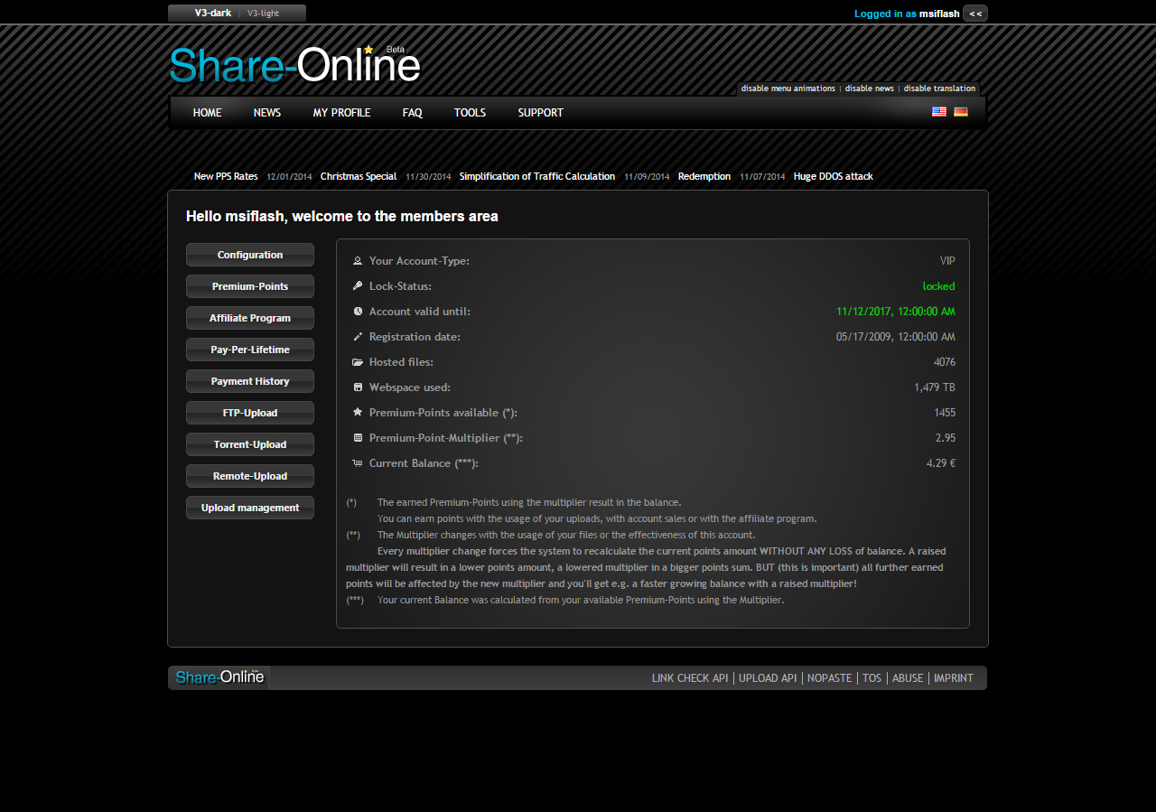Open Remote-Upload
The width and height of the screenshot is (1156, 812).
[250, 476]
